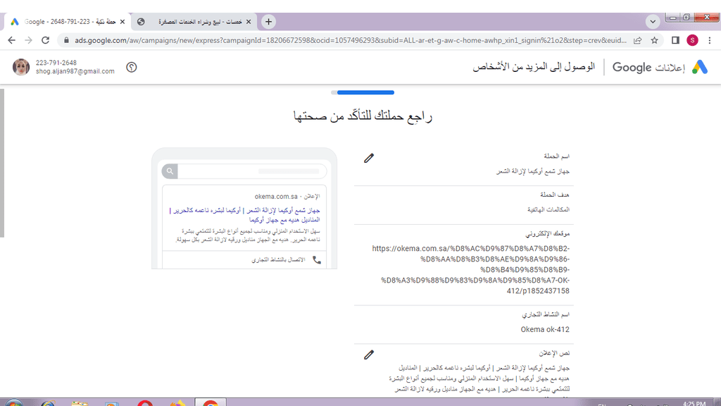This screenshot has height=406, width=721.
Task: Click the review campaign heading
Action: click(363, 116)
